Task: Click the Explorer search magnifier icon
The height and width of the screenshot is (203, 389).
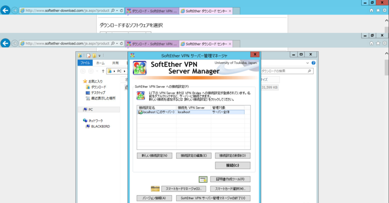Action: pyautogui.click(x=309, y=71)
